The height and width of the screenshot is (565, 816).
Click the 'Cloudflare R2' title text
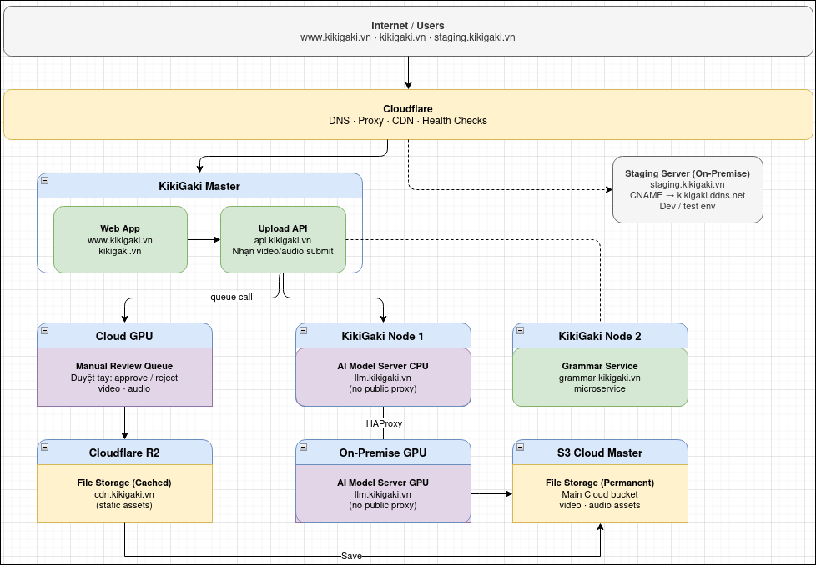pos(124,452)
